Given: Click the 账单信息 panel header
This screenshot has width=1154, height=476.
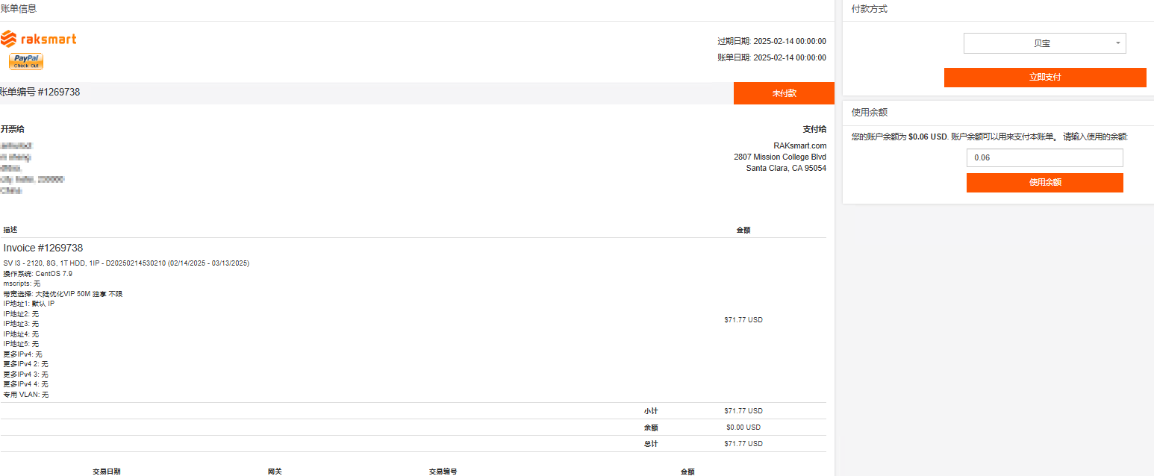Looking at the screenshot, I should 19,9.
